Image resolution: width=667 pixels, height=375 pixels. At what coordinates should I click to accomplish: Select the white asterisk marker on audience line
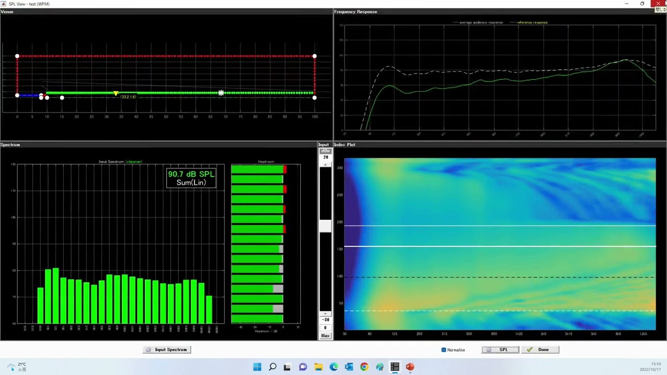(221, 93)
